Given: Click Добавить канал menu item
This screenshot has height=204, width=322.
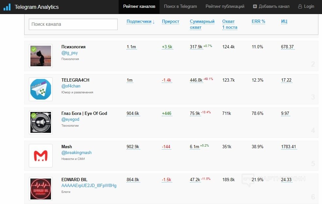Looking at the screenshot, I should pyautogui.click(x=271, y=7).
